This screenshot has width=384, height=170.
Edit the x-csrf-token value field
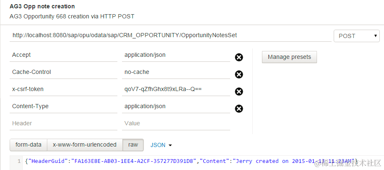pyautogui.click(x=176, y=89)
